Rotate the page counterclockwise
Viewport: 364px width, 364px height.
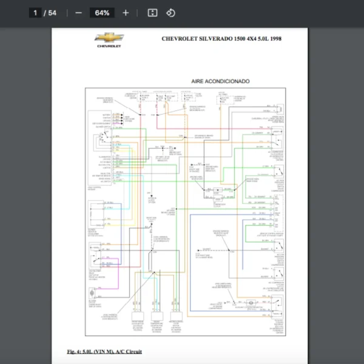170,13
